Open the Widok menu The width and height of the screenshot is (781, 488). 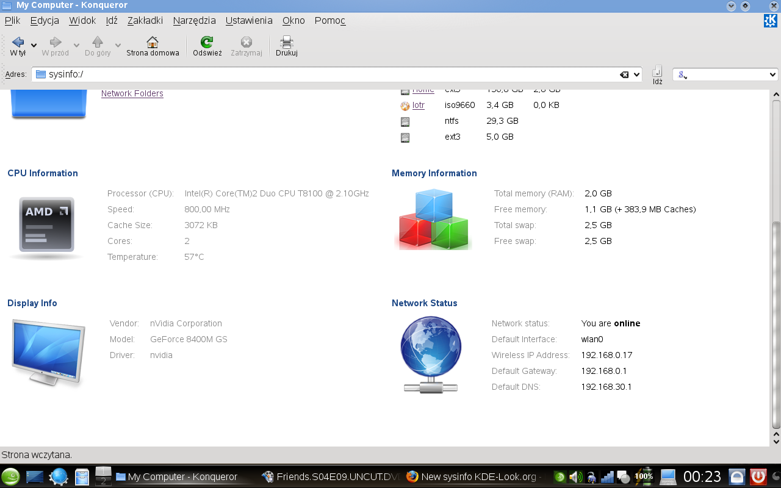(82, 20)
